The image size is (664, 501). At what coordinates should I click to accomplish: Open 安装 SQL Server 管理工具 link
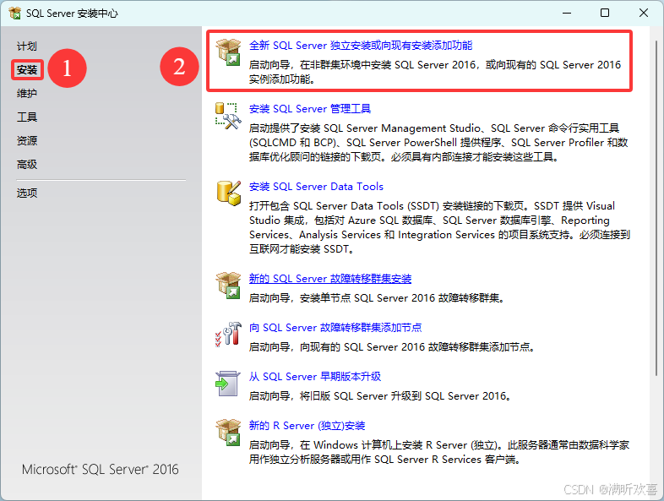309,109
